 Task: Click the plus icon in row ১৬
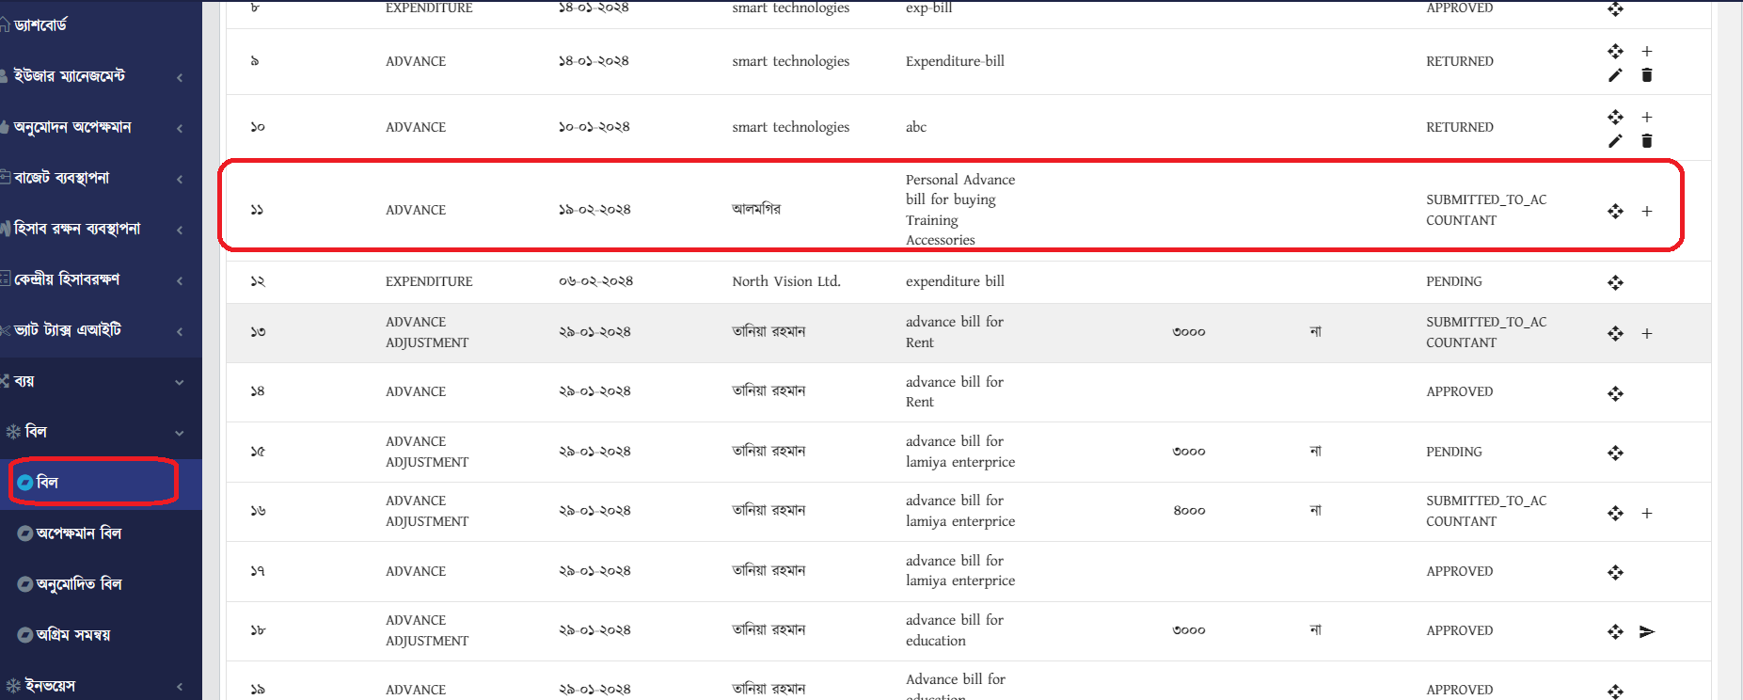pyautogui.click(x=1647, y=514)
